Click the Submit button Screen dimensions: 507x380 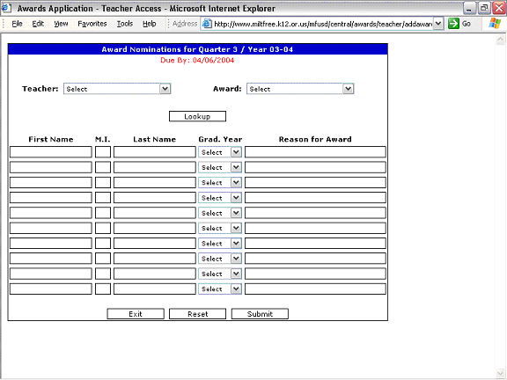click(x=260, y=314)
